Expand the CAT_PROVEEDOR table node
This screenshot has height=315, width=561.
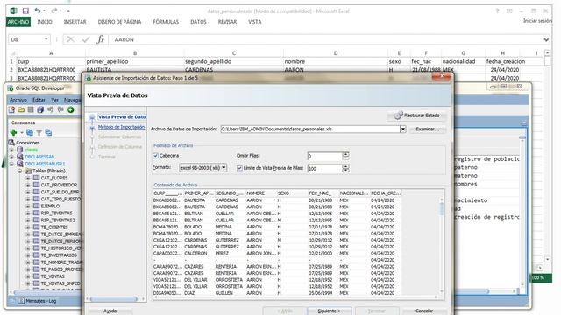(x=28, y=185)
